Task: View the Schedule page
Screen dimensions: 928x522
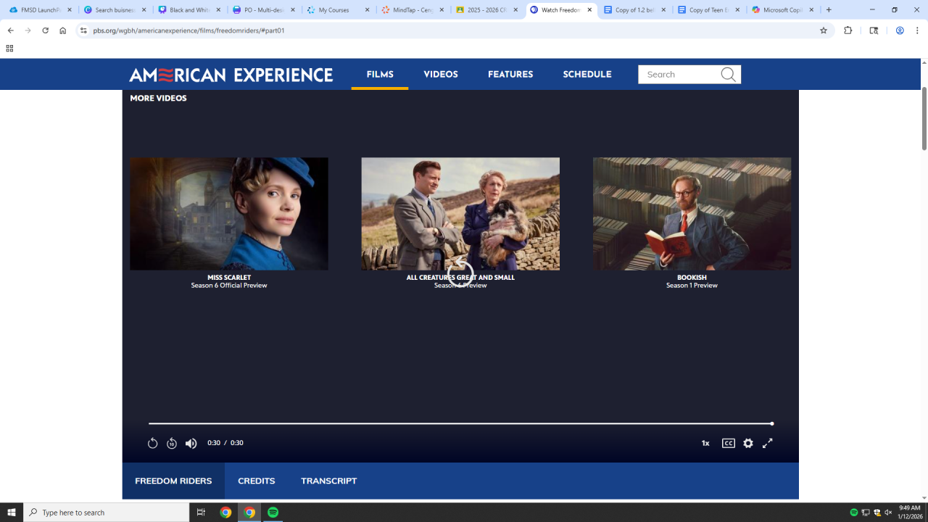Action: point(587,74)
